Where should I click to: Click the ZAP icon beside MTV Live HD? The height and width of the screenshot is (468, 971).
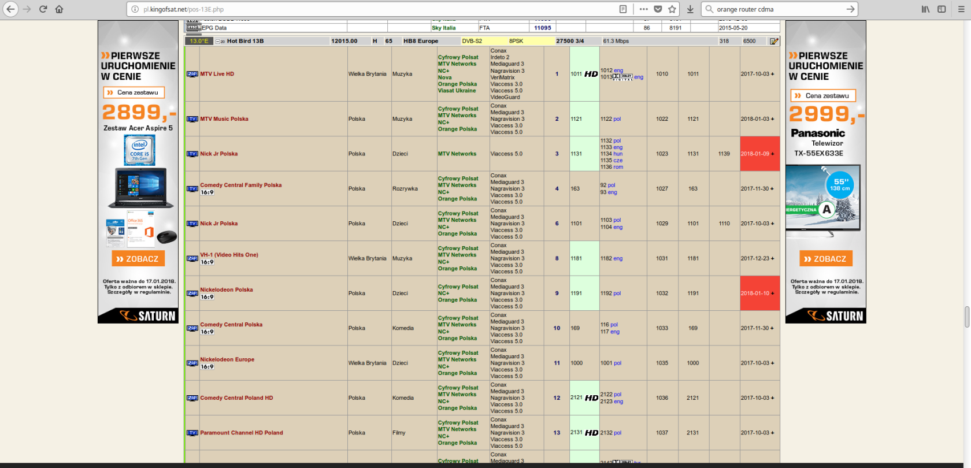coord(192,74)
